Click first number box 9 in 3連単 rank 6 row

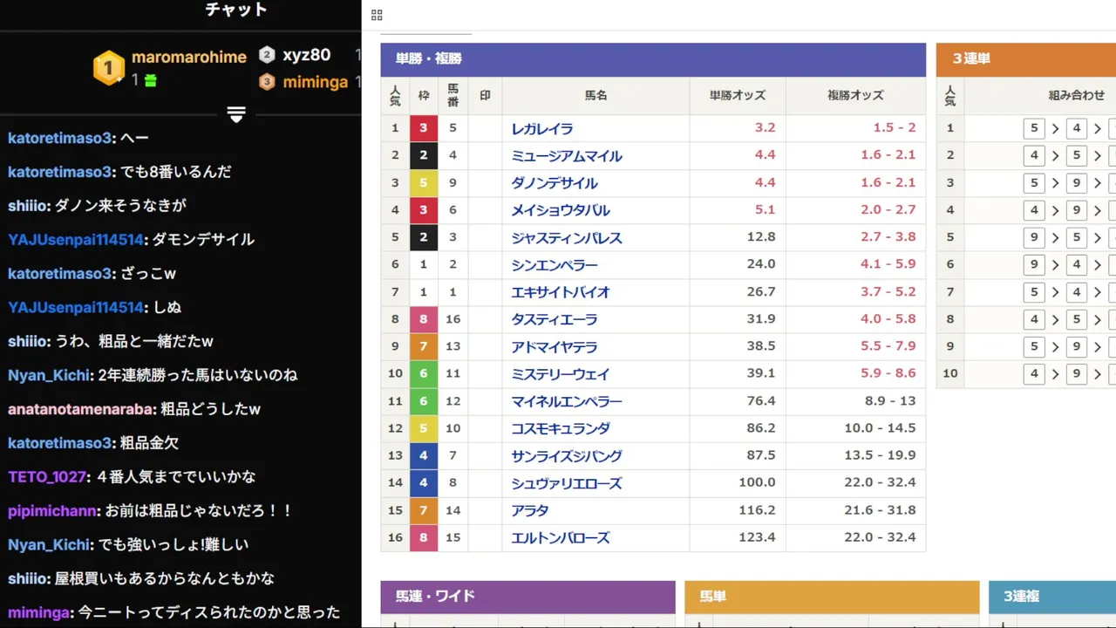pos(1034,264)
